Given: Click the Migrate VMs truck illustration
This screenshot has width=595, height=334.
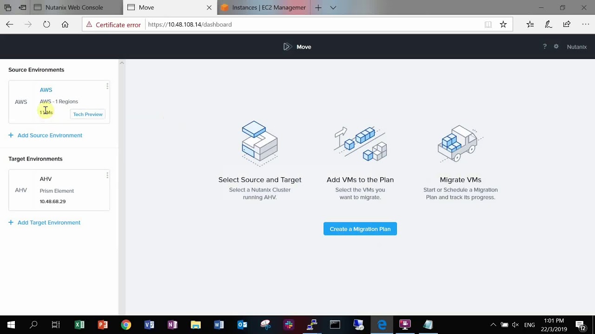Looking at the screenshot, I should point(460,143).
